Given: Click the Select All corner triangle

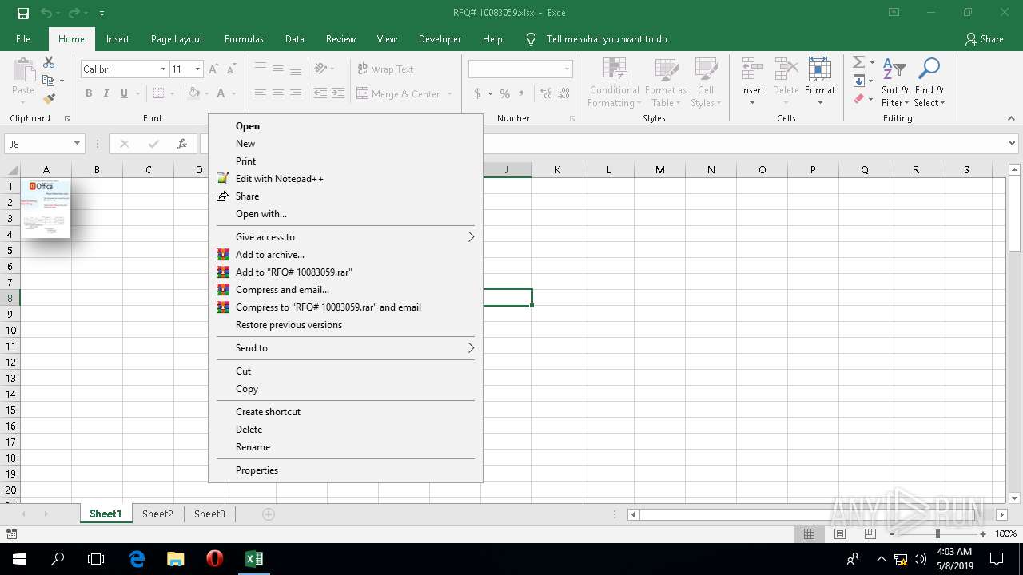Looking at the screenshot, I should (13, 170).
